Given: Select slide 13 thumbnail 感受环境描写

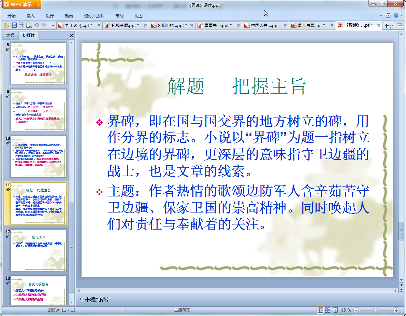Looking at the screenshot, I should coord(38,291).
